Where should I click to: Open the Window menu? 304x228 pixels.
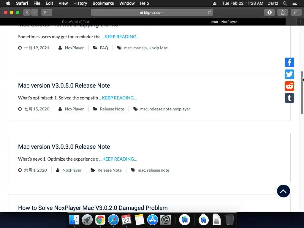[x=127, y=3]
